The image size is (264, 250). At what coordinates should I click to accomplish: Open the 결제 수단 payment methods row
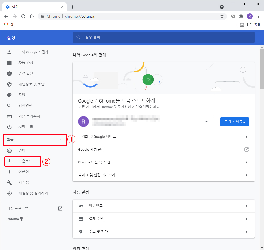163,219
